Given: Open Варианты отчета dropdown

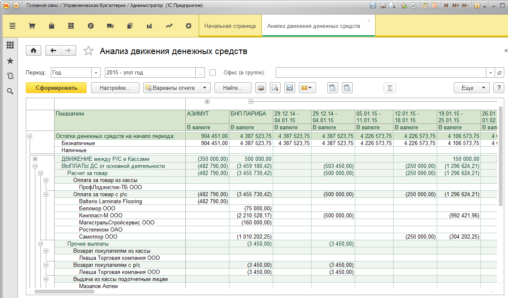Looking at the screenshot, I should 177,88.
